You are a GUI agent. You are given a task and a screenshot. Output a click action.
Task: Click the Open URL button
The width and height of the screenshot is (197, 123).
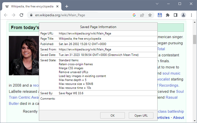[141, 116]
